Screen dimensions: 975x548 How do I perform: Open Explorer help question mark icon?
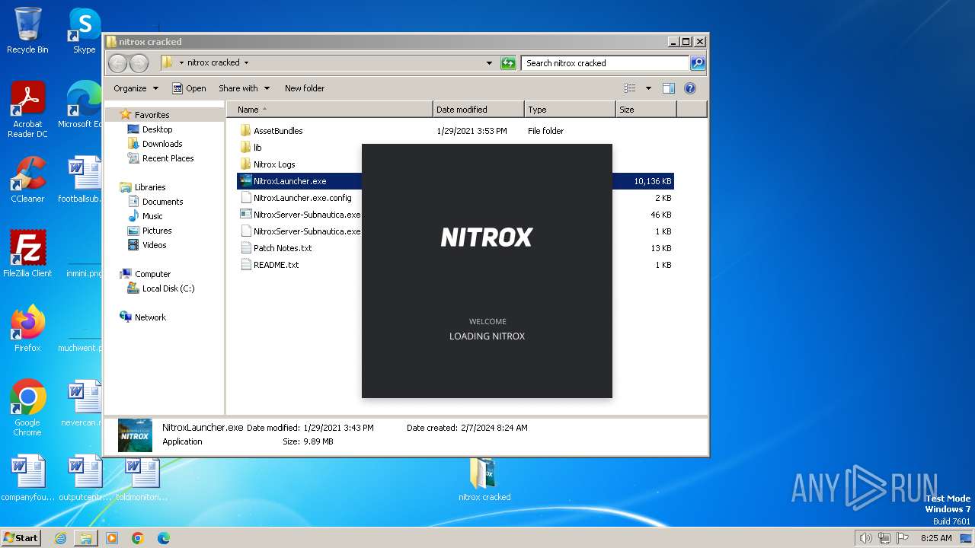tap(690, 88)
